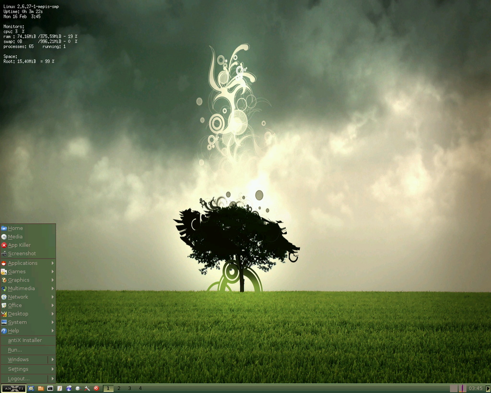This screenshot has height=393, width=491.
Task: Click the red exit icon in the taskbar
Action: coord(96,388)
